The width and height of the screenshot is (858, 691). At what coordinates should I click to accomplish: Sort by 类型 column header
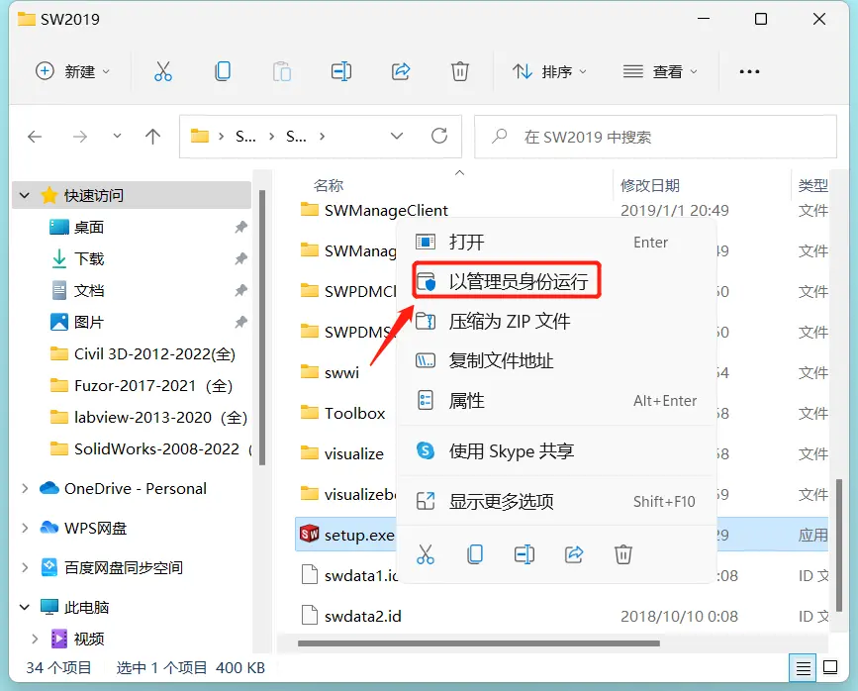(x=813, y=185)
